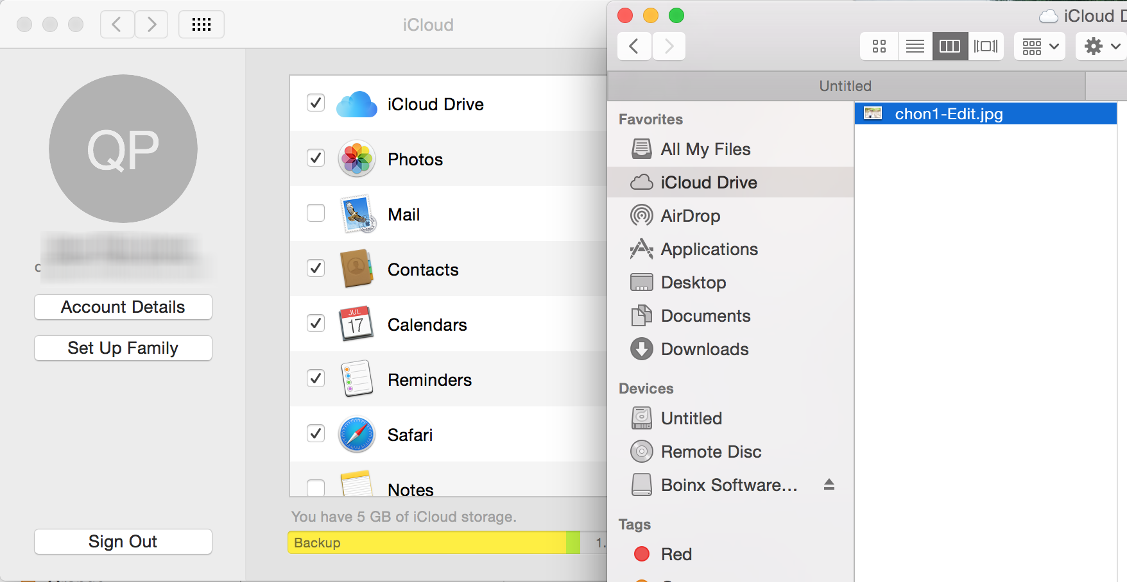Screen dimensions: 1127x582
Task: Click the iCloud storage amount text
Action: 404,517
